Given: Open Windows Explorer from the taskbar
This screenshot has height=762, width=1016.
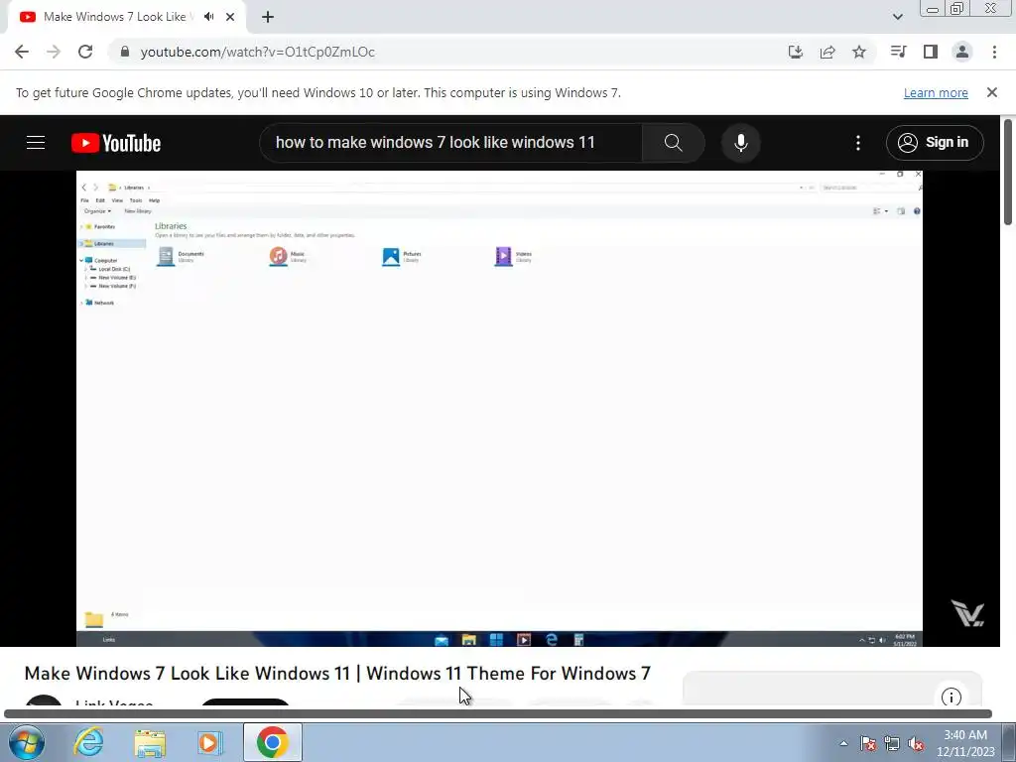Looking at the screenshot, I should 150,742.
